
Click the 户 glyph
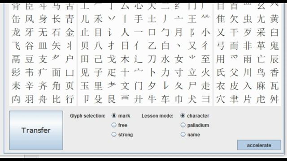coord(70,59)
